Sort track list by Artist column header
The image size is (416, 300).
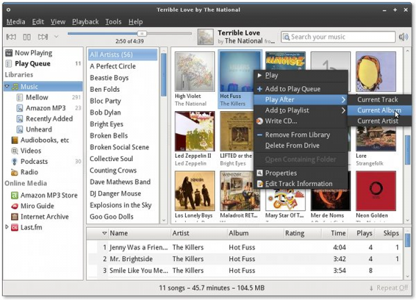tap(181, 233)
